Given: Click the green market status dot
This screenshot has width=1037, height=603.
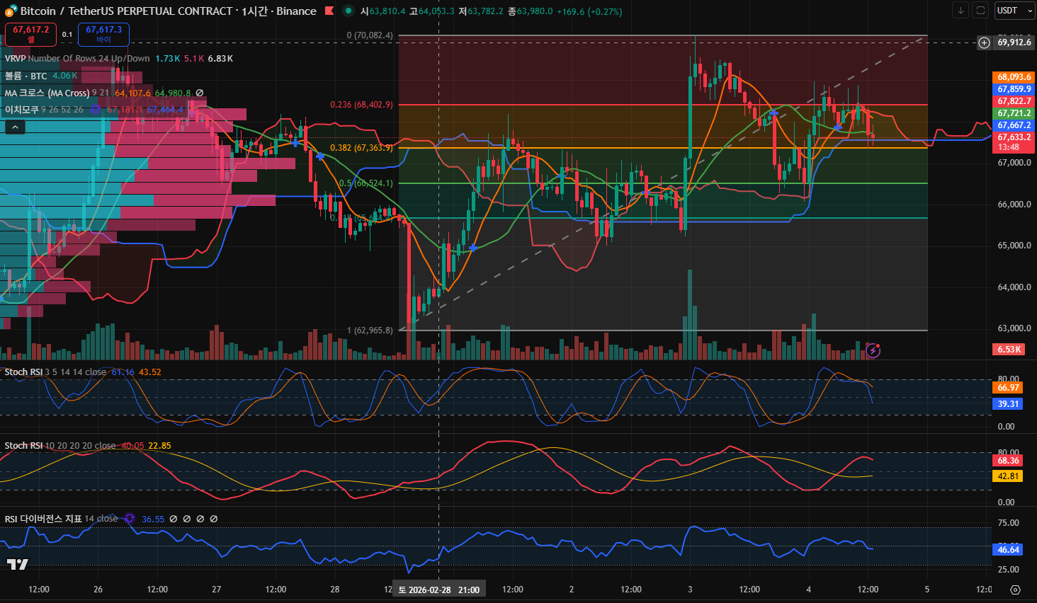Looking at the screenshot, I should pos(348,11).
